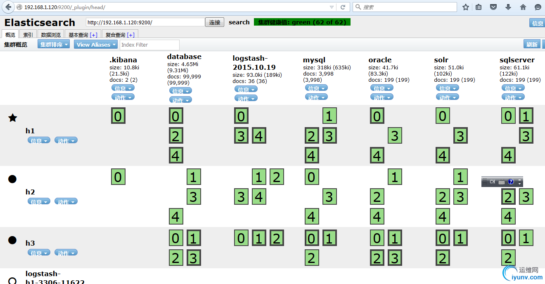
Task: Click the Pocket save icon
Action: pos(493,7)
